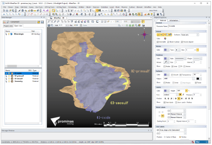Viewport: 212px width, 145px height.
Task: Click the save icon in Data Manager
Action: pyautogui.click(x=42, y=22)
